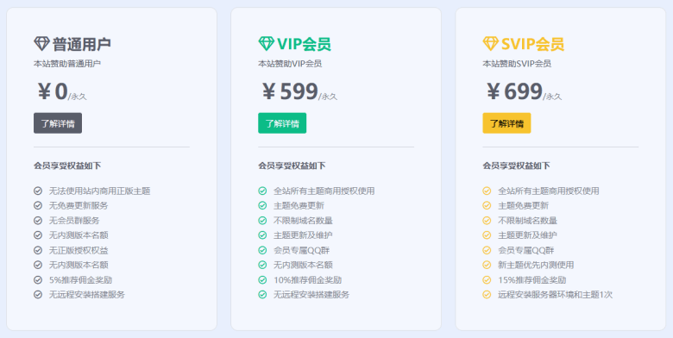Click green check icon beside 会员专属QQ群

[x=262, y=250]
